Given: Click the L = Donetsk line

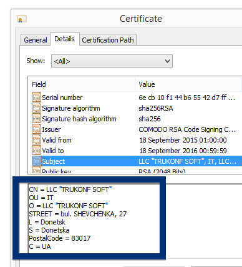Looking at the screenshot, I should click(47, 222).
